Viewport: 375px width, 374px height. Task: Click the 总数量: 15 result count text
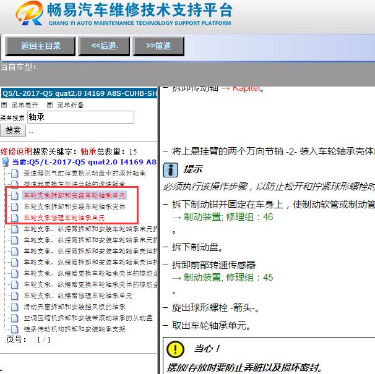click(117, 151)
